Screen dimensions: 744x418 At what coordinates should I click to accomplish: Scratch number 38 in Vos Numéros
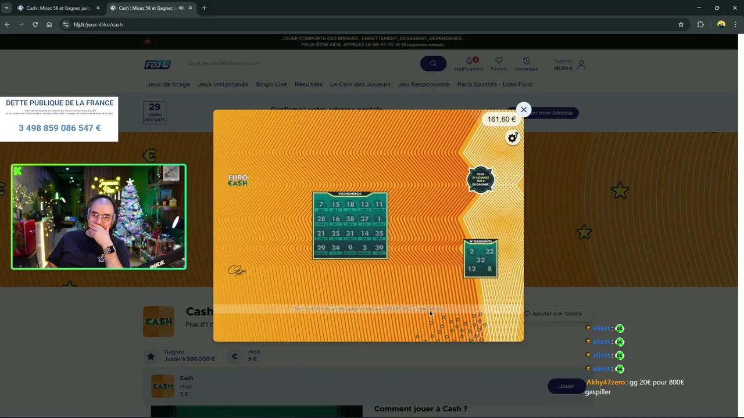click(350, 220)
